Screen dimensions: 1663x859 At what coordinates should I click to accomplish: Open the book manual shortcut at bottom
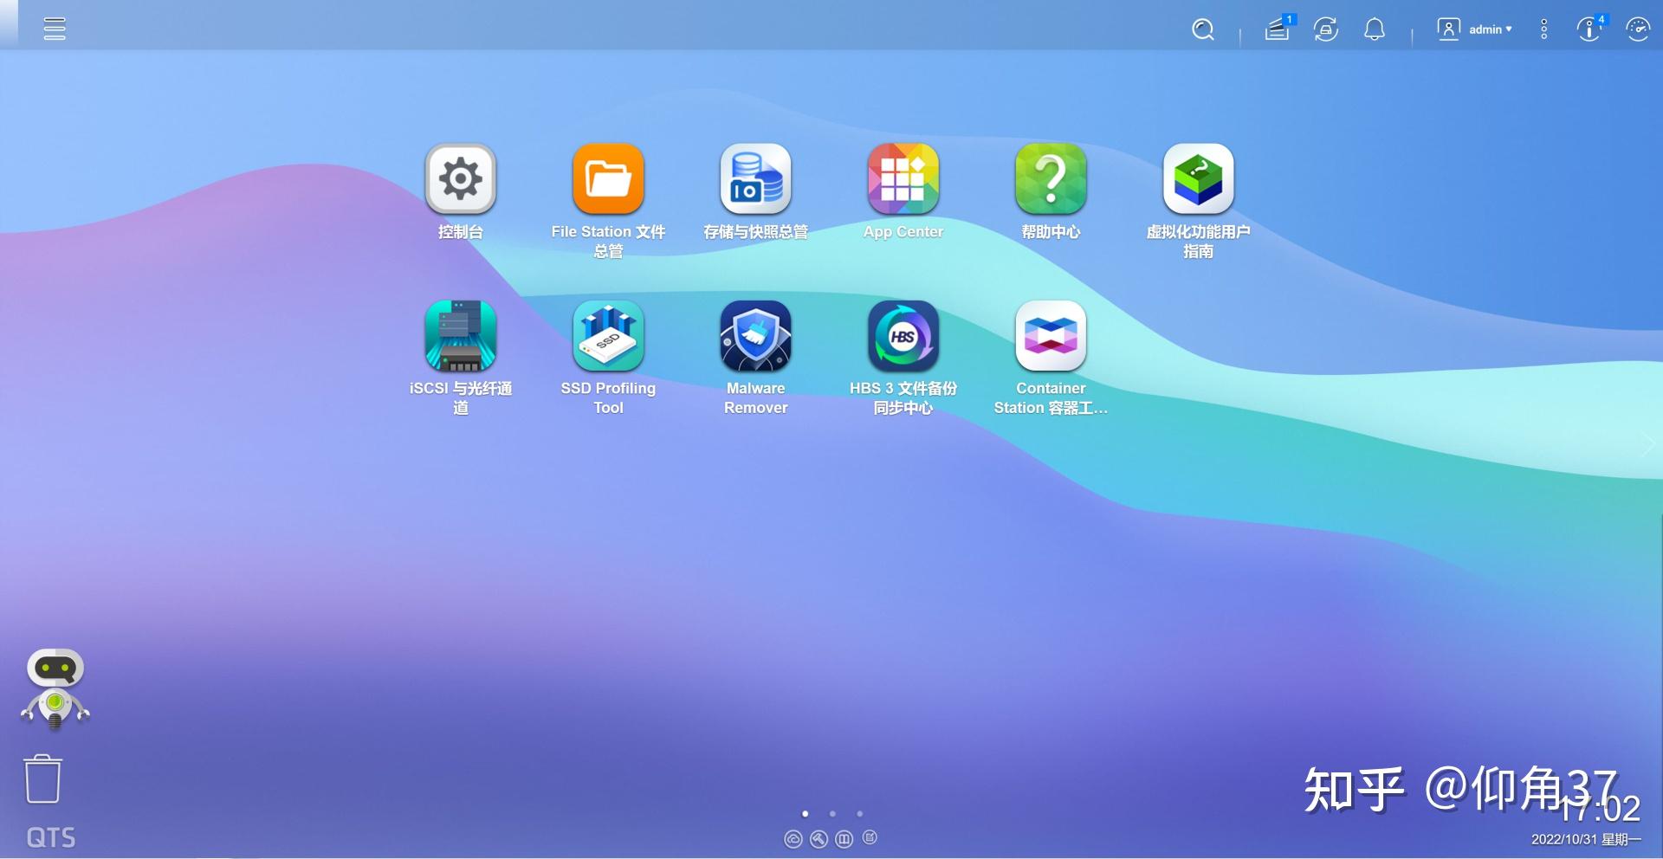(x=844, y=838)
